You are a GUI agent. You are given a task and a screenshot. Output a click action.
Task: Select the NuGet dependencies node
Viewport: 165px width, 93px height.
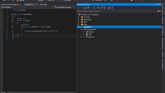click(91, 32)
